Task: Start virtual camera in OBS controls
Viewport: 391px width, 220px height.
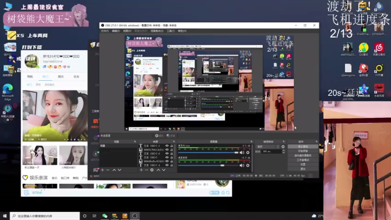Action: coord(303,155)
